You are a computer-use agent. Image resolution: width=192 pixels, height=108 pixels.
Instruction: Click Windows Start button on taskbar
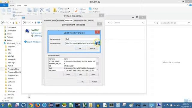pos(3,105)
